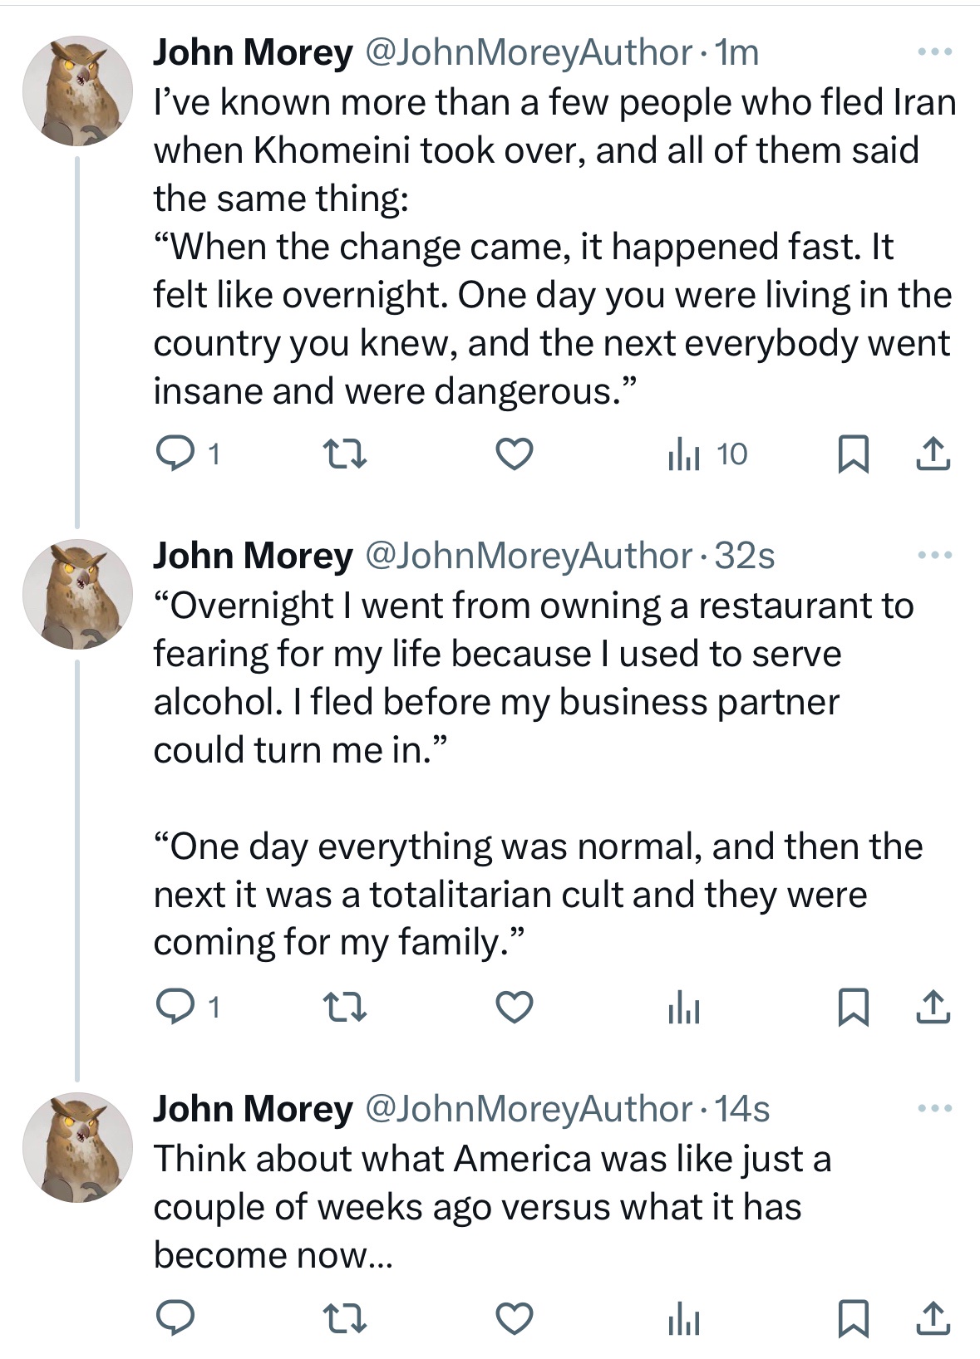View analytics of the 14s tweet
The height and width of the screenshot is (1359, 980).
[x=683, y=1318]
